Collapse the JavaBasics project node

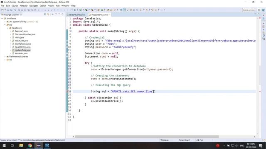[2, 18]
